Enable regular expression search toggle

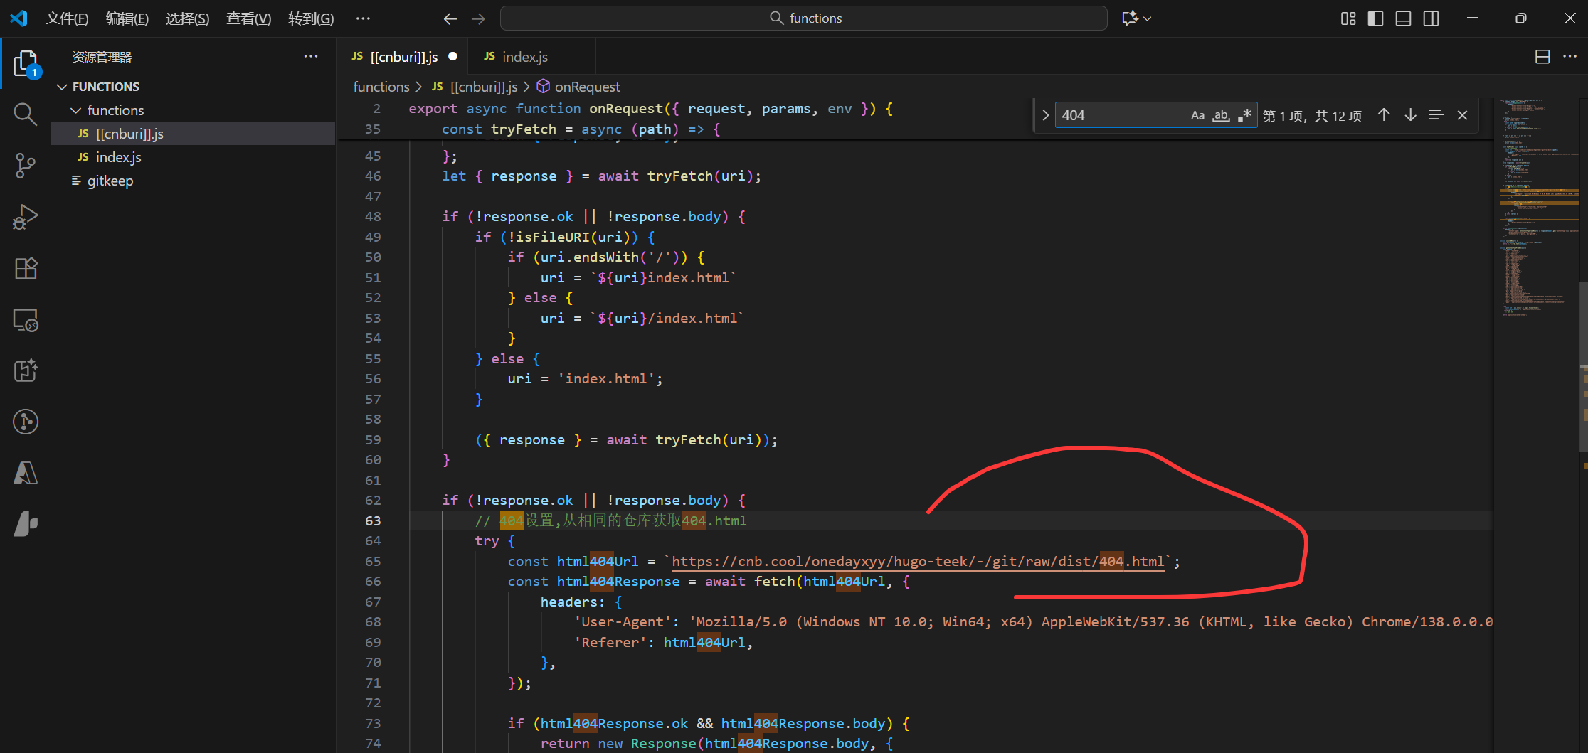(1244, 115)
